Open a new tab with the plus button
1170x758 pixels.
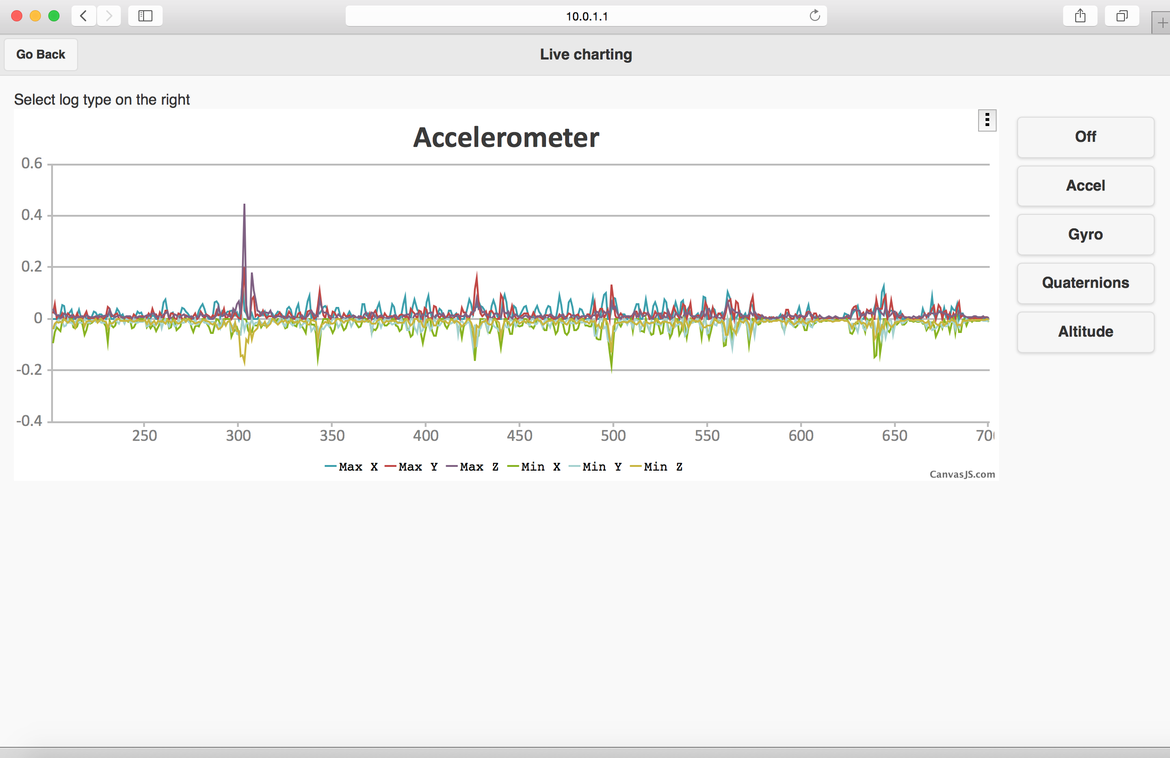point(1162,23)
